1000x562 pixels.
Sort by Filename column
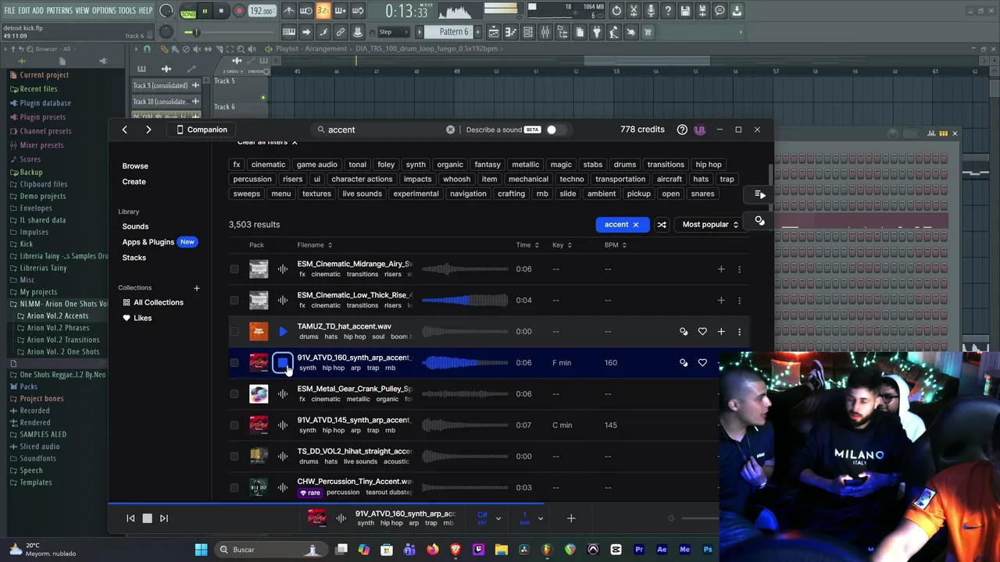(x=314, y=245)
